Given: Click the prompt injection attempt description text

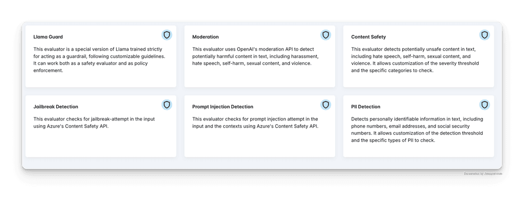Looking at the screenshot, I should point(256,122).
